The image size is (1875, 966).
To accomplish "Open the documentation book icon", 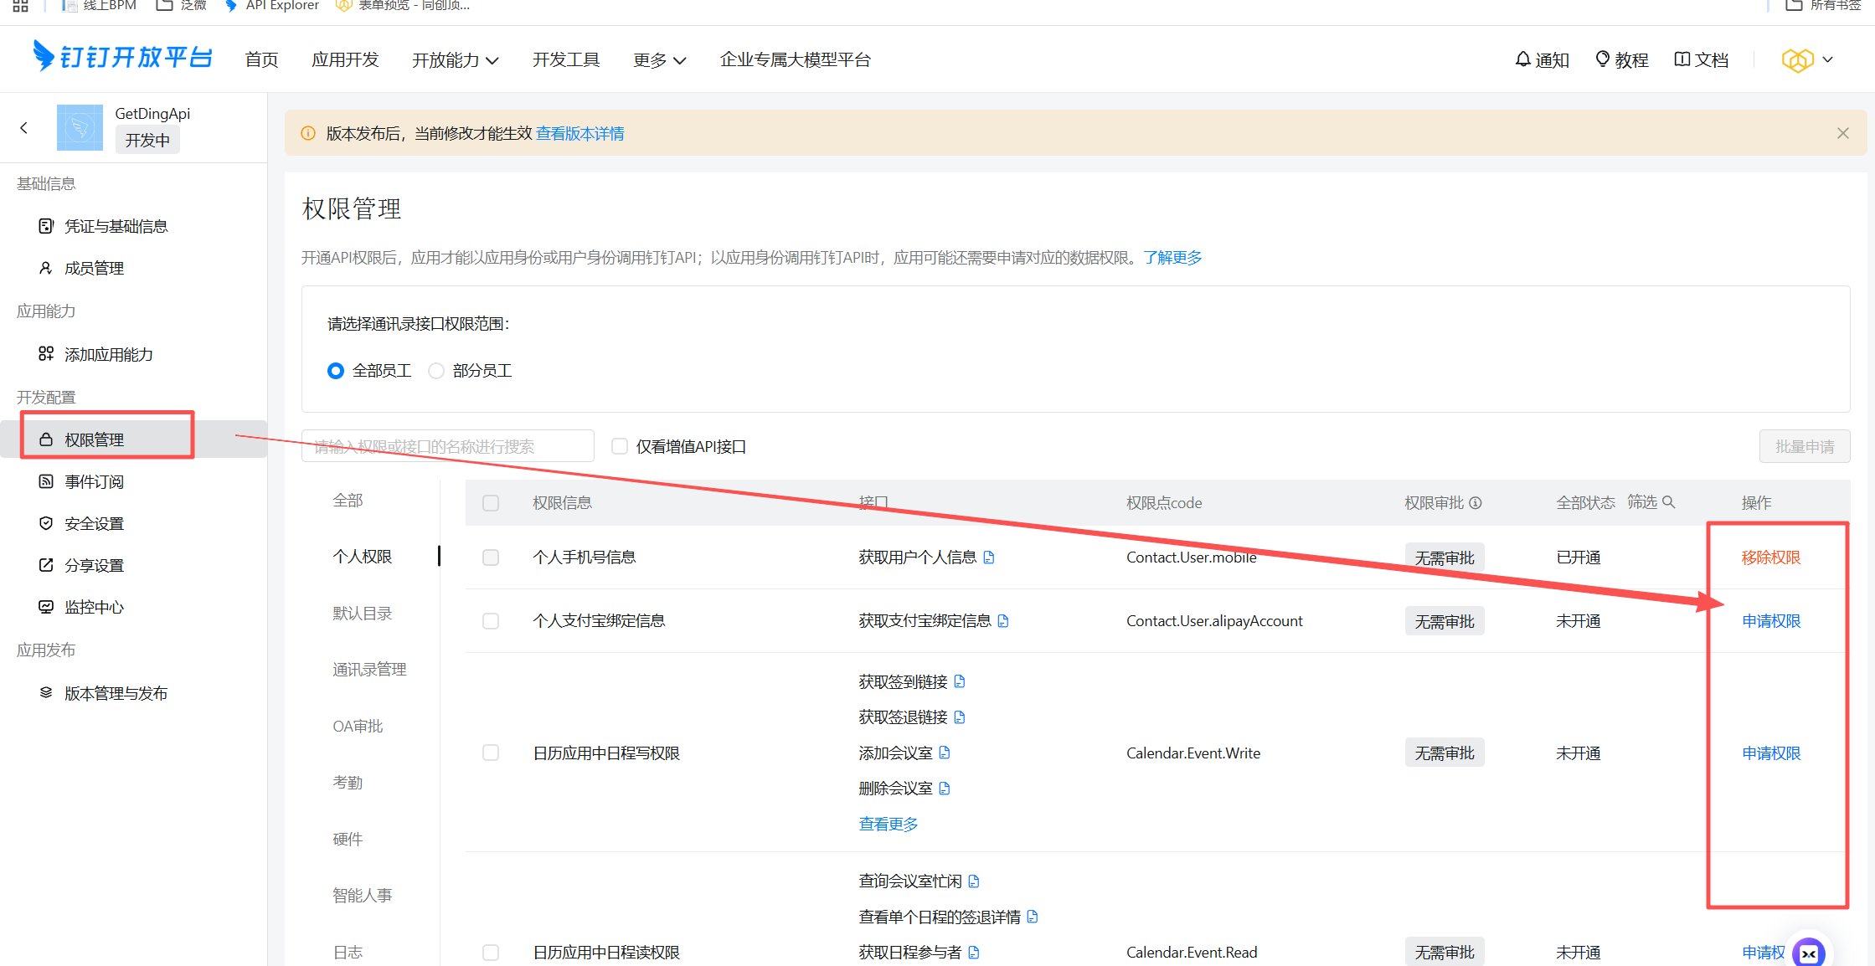I will pos(1682,59).
